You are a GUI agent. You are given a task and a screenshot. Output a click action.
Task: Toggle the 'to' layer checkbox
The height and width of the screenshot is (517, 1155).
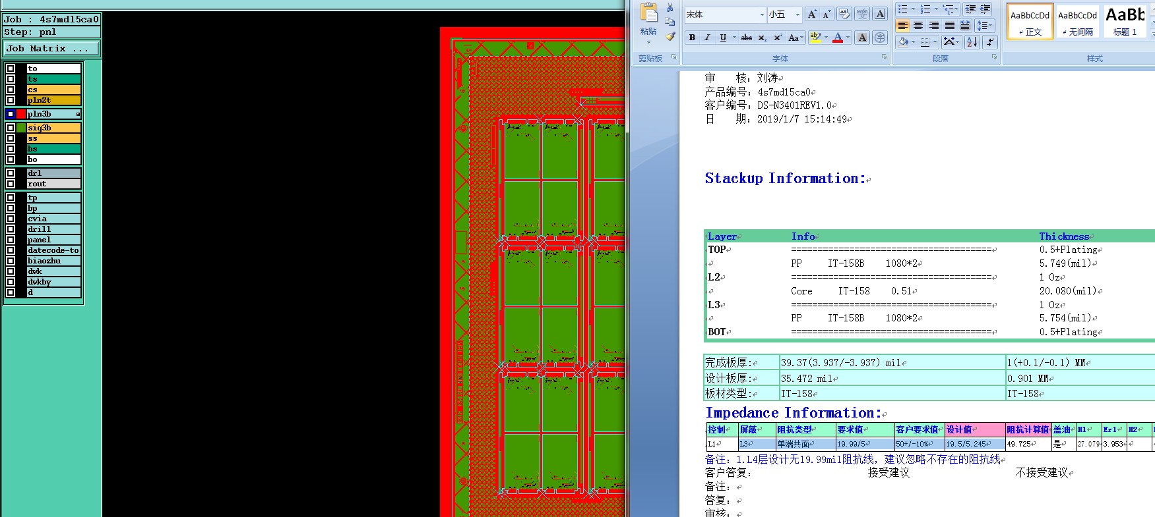[11, 68]
